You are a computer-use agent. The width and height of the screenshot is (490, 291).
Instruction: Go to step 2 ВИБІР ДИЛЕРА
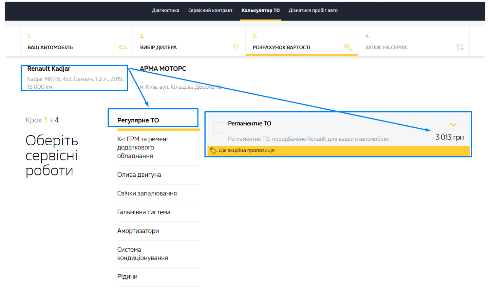189,41
